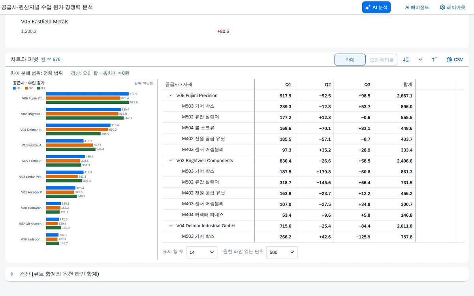This screenshot has width=474, height=296.
Task: Click the Delmar Q1 bar 715.6
Action: point(78,125)
